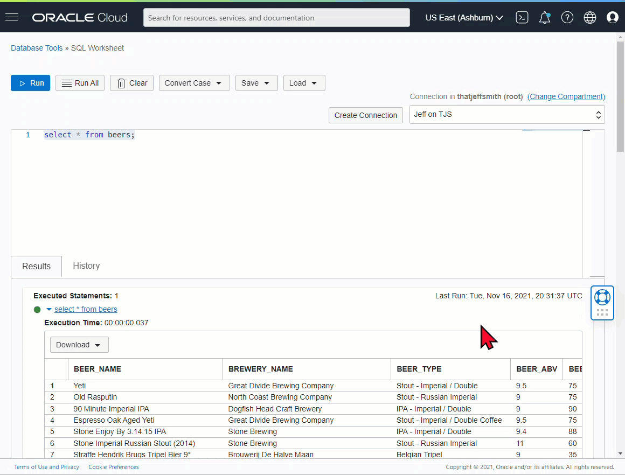Screen dimensions: 625x475
Task: Click Run All button
Action: pos(80,83)
